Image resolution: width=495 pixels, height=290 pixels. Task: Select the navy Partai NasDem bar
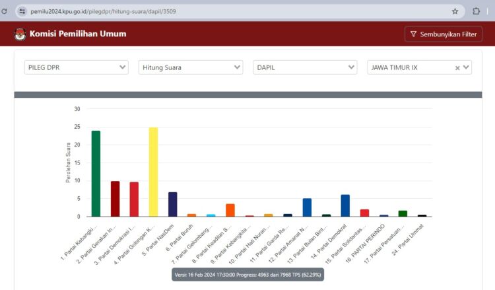click(172, 204)
